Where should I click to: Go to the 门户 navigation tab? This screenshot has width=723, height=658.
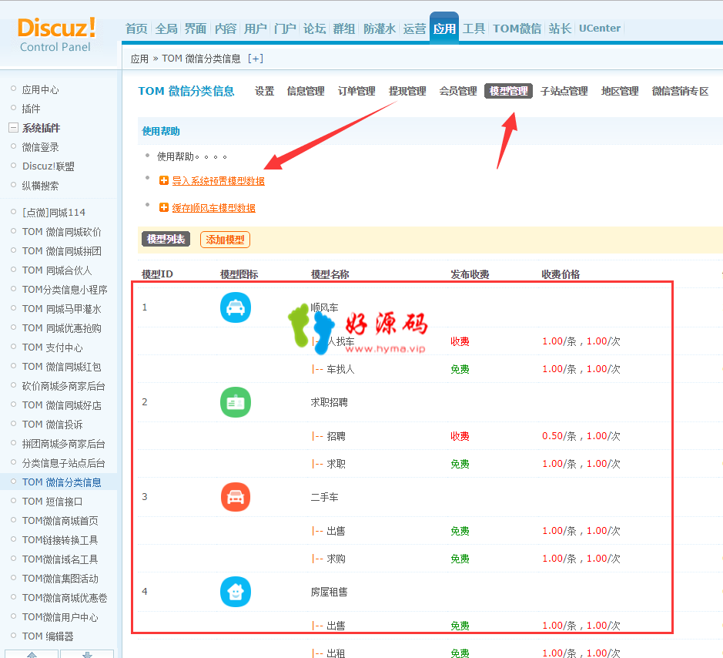coord(285,29)
